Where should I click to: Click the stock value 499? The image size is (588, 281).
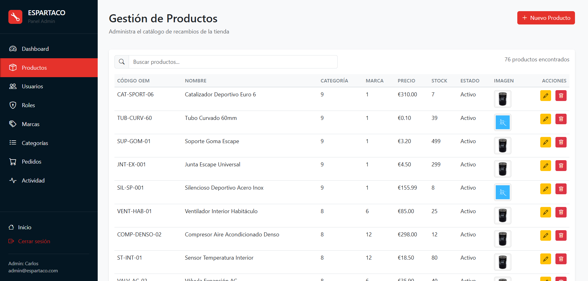(436, 141)
